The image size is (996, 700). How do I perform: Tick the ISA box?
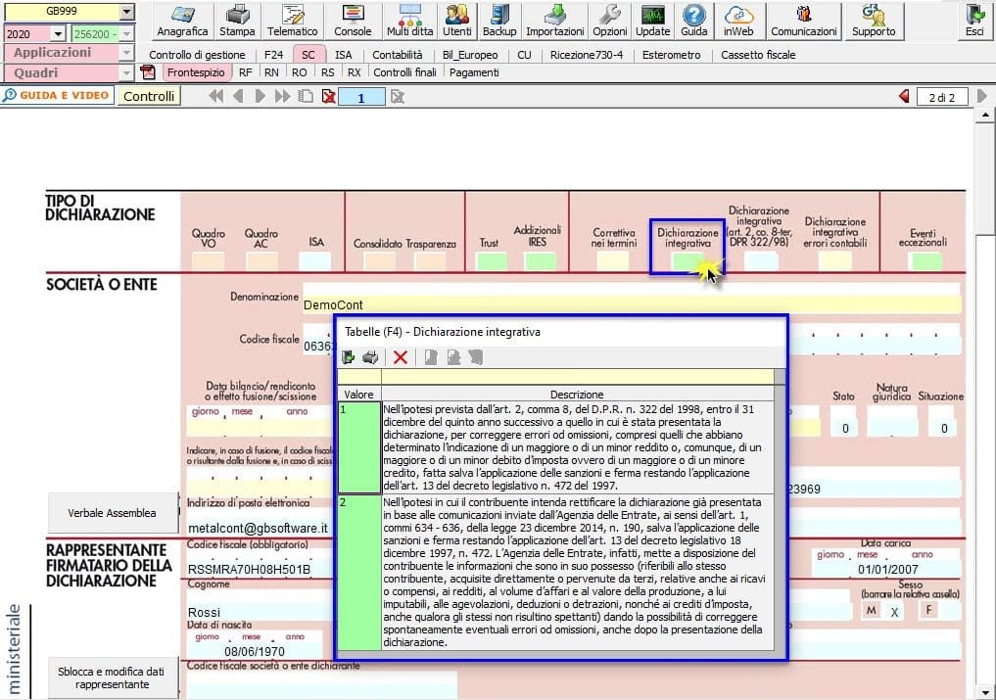coord(315,261)
